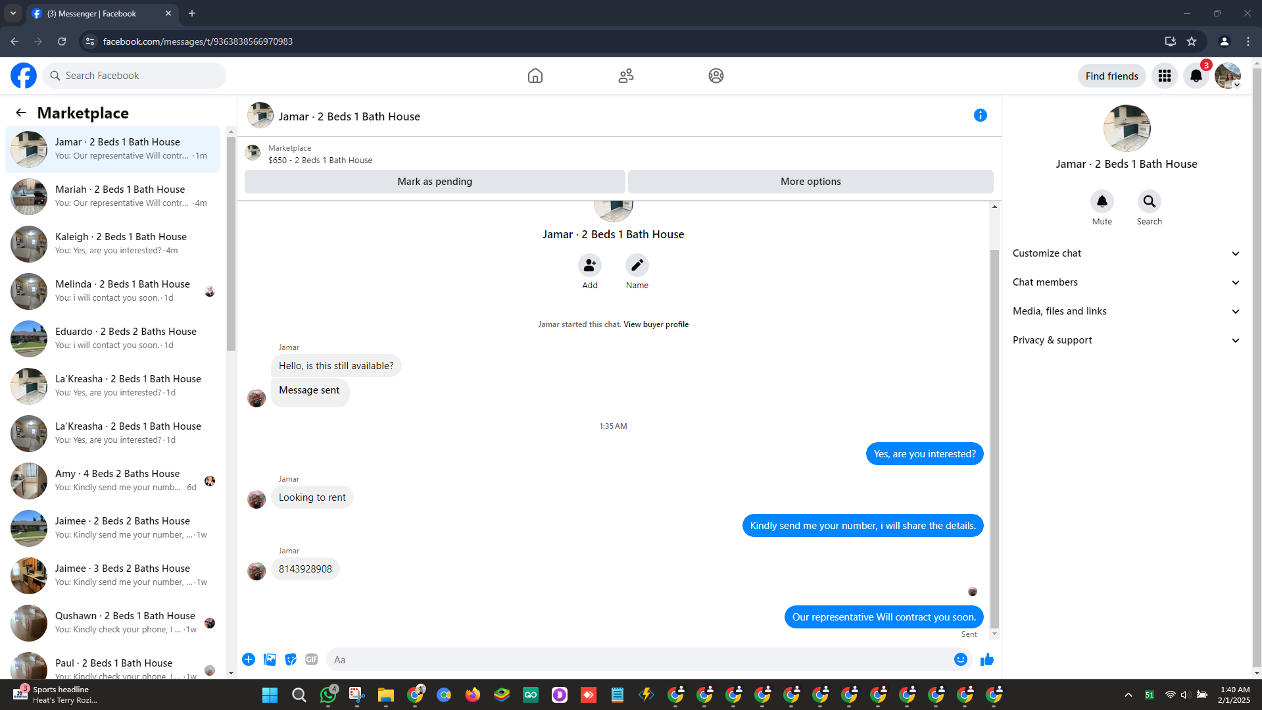This screenshot has height=710, width=1262.
Task: Open the Melinda 2 Beds 1 Bath conversation
Action: pos(113,292)
